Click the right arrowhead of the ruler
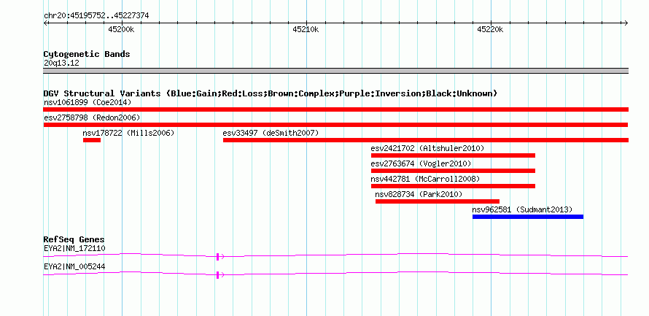This screenshot has width=649, height=316. [x=626, y=23]
